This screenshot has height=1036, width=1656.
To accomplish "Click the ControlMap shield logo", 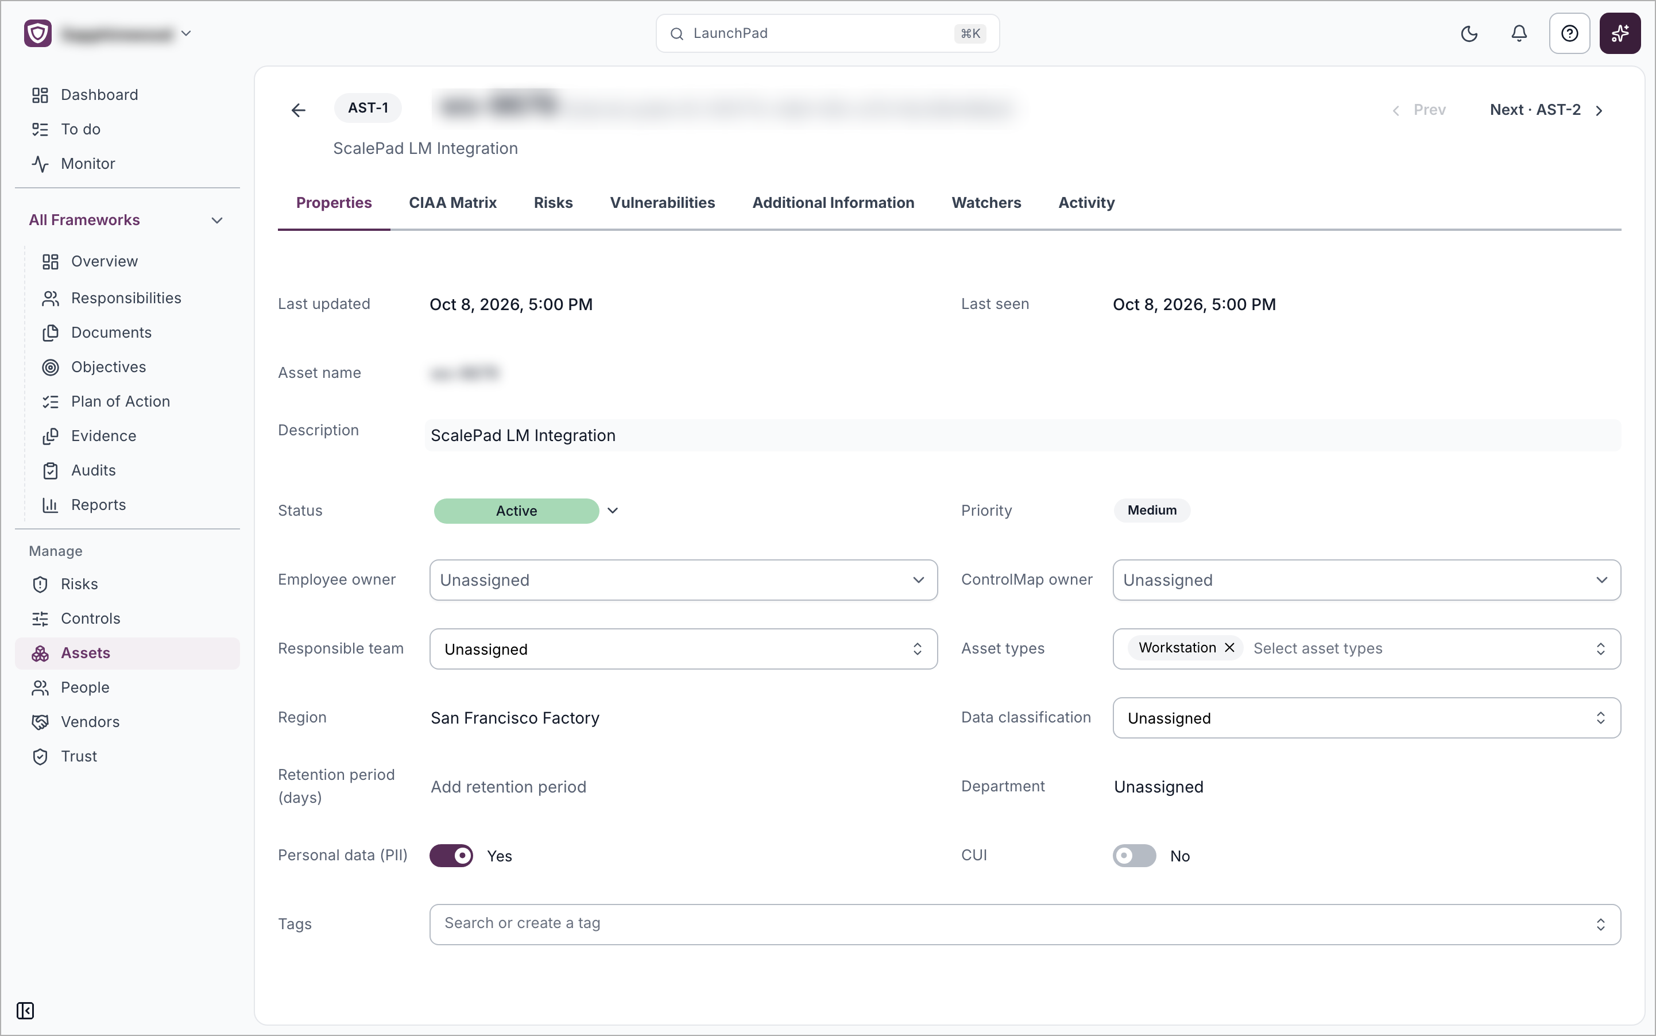I will pos(38,33).
